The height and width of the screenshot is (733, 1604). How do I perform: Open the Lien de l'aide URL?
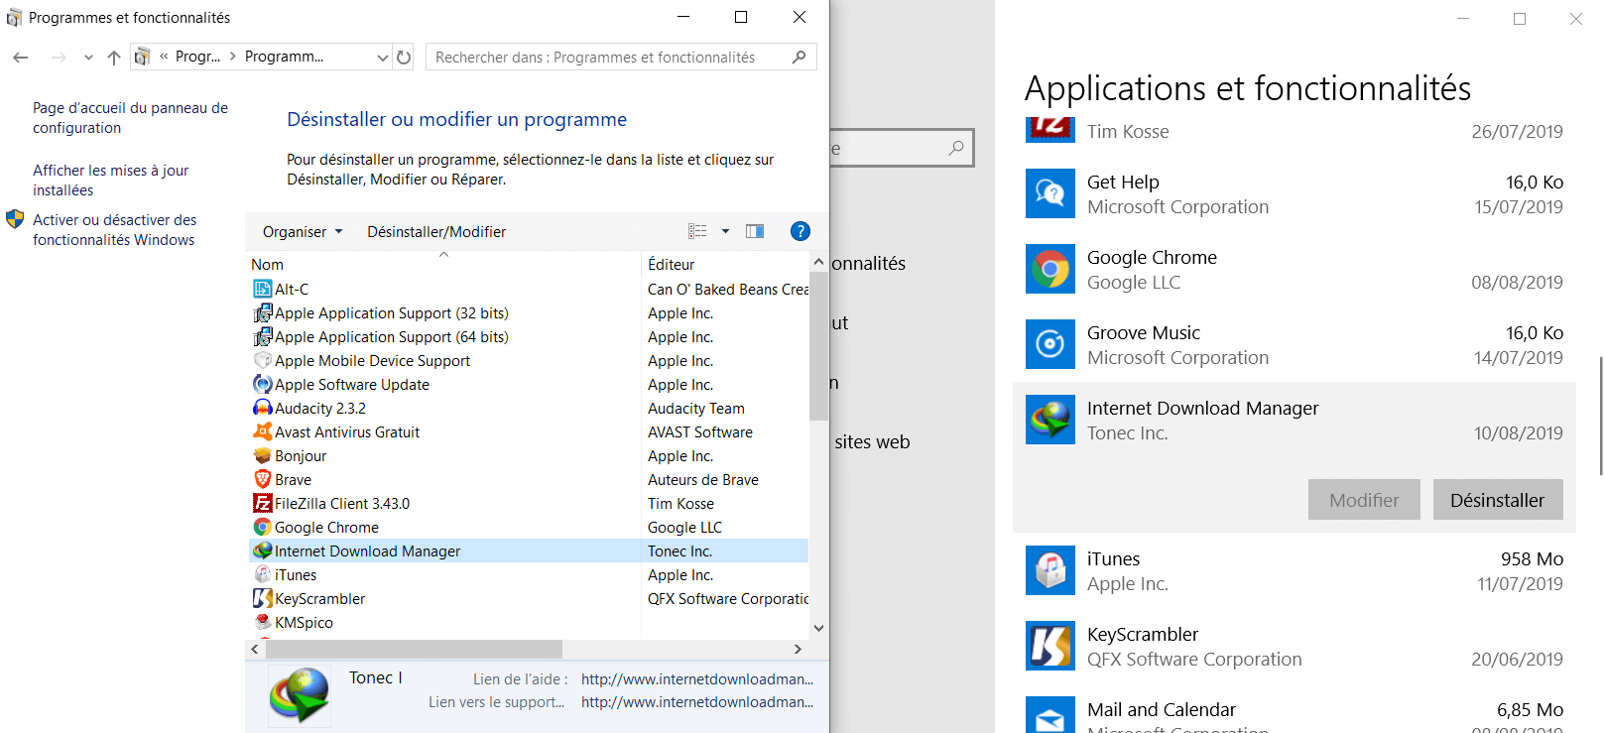coord(696,679)
